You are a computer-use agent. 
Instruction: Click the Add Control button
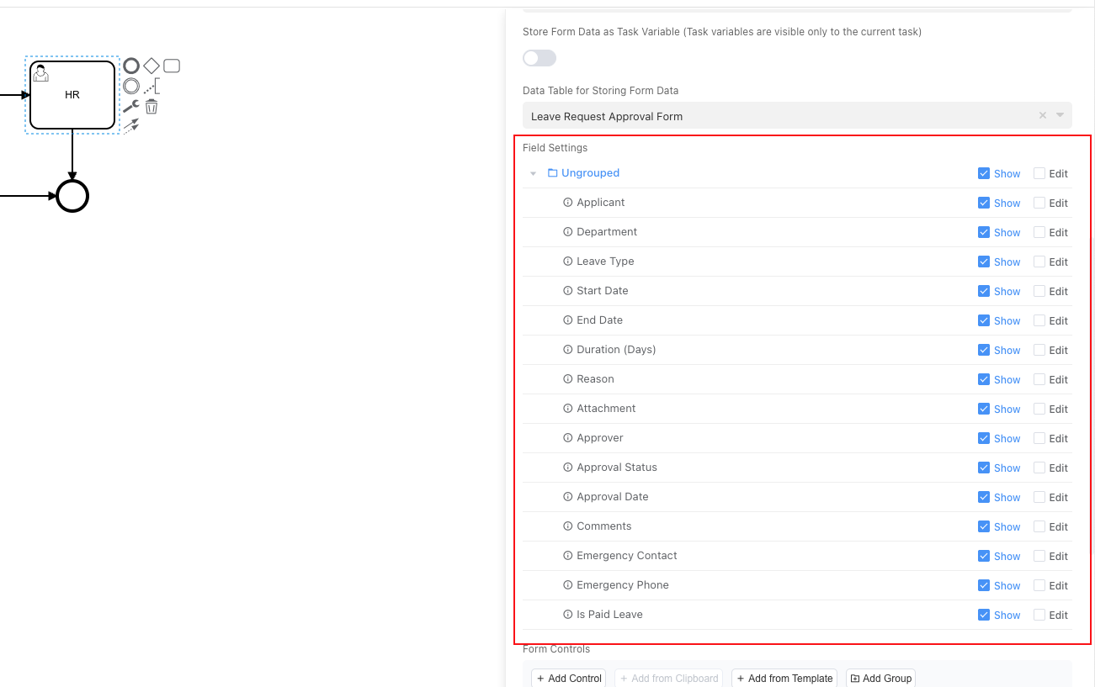(x=569, y=678)
